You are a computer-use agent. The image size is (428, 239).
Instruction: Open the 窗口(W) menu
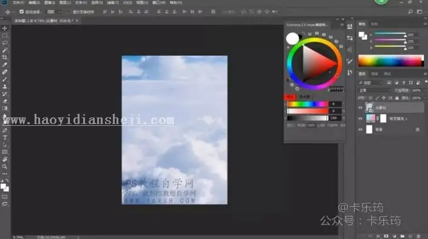tap(159, 2)
